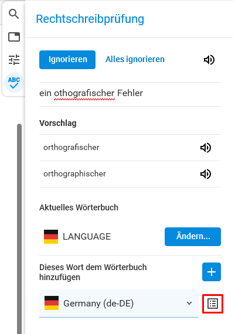Click the Alles ignorieren link
Screen dimensions: 235x334
coord(135,59)
